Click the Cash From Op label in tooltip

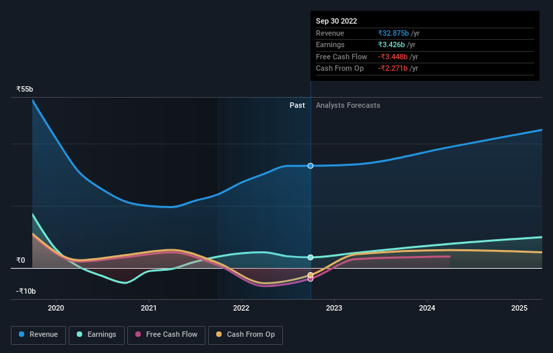pyautogui.click(x=339, y=69)
